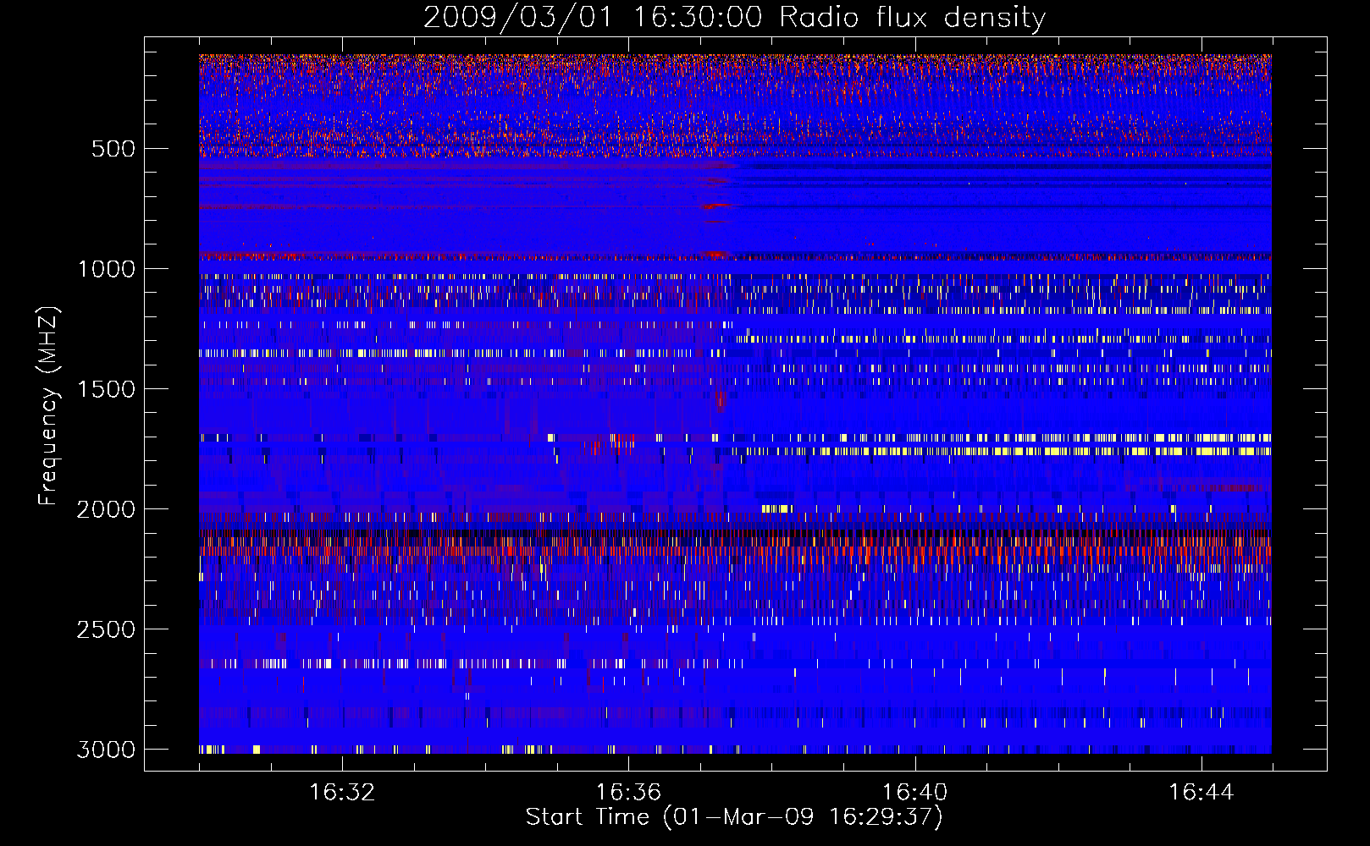Image resolution: width=1370 pixels, height=846 pixels.
Task: Click the 16:36 time tick label
Action: coord(628,793)
